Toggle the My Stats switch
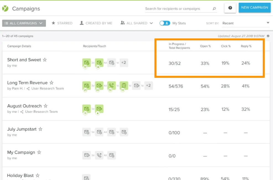The width and height of the screenshot is (273, 180). coord(165,23)
